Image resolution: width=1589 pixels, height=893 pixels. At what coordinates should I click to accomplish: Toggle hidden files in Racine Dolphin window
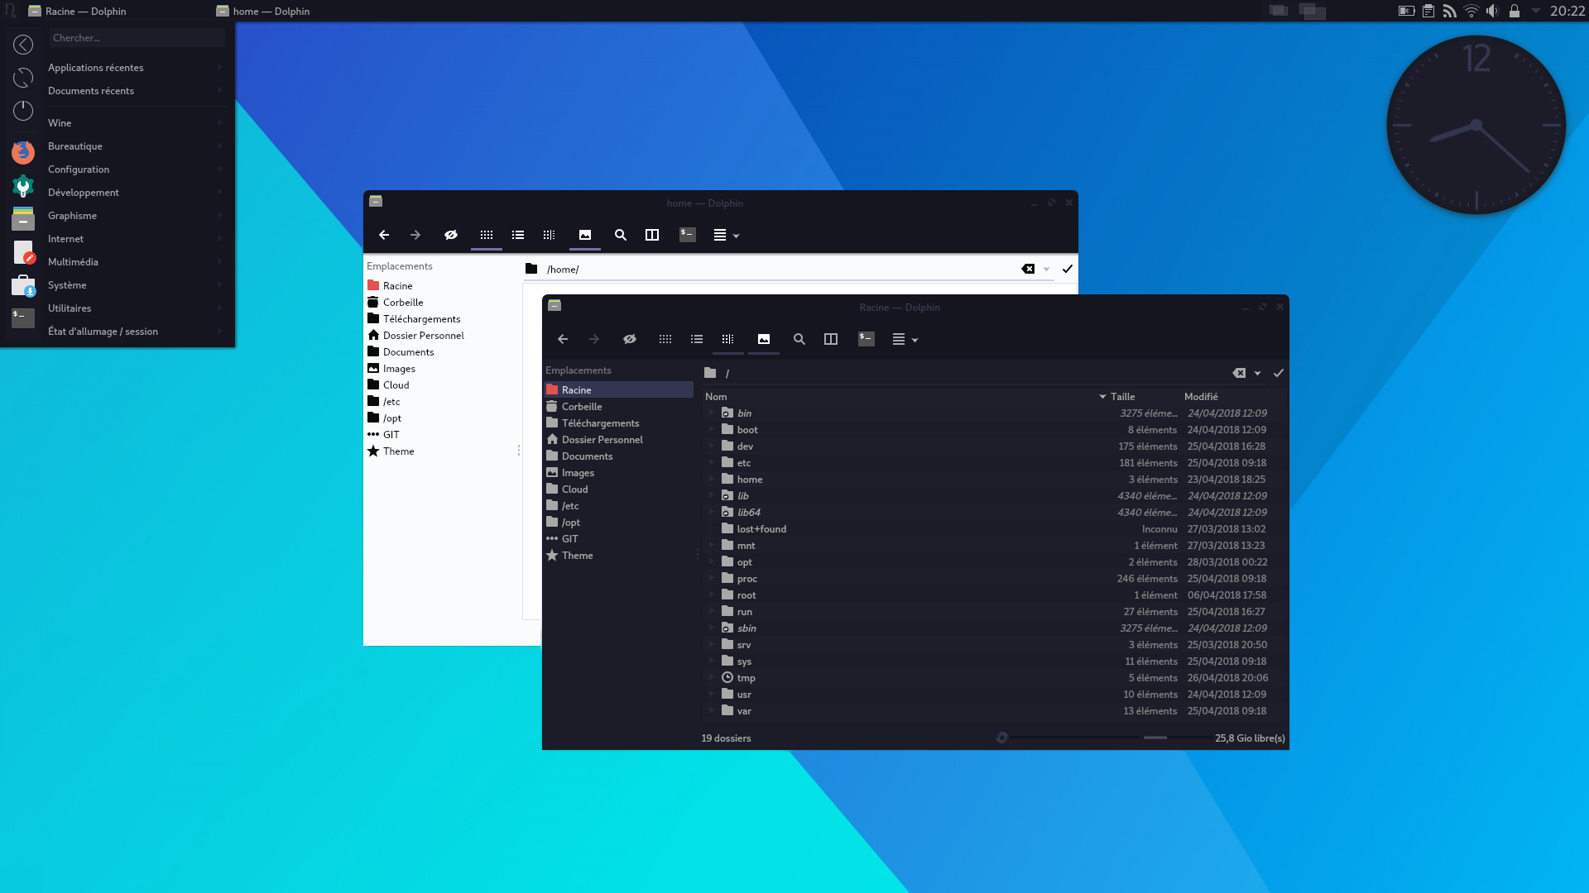pyautogui.click(x=629, y=339)
